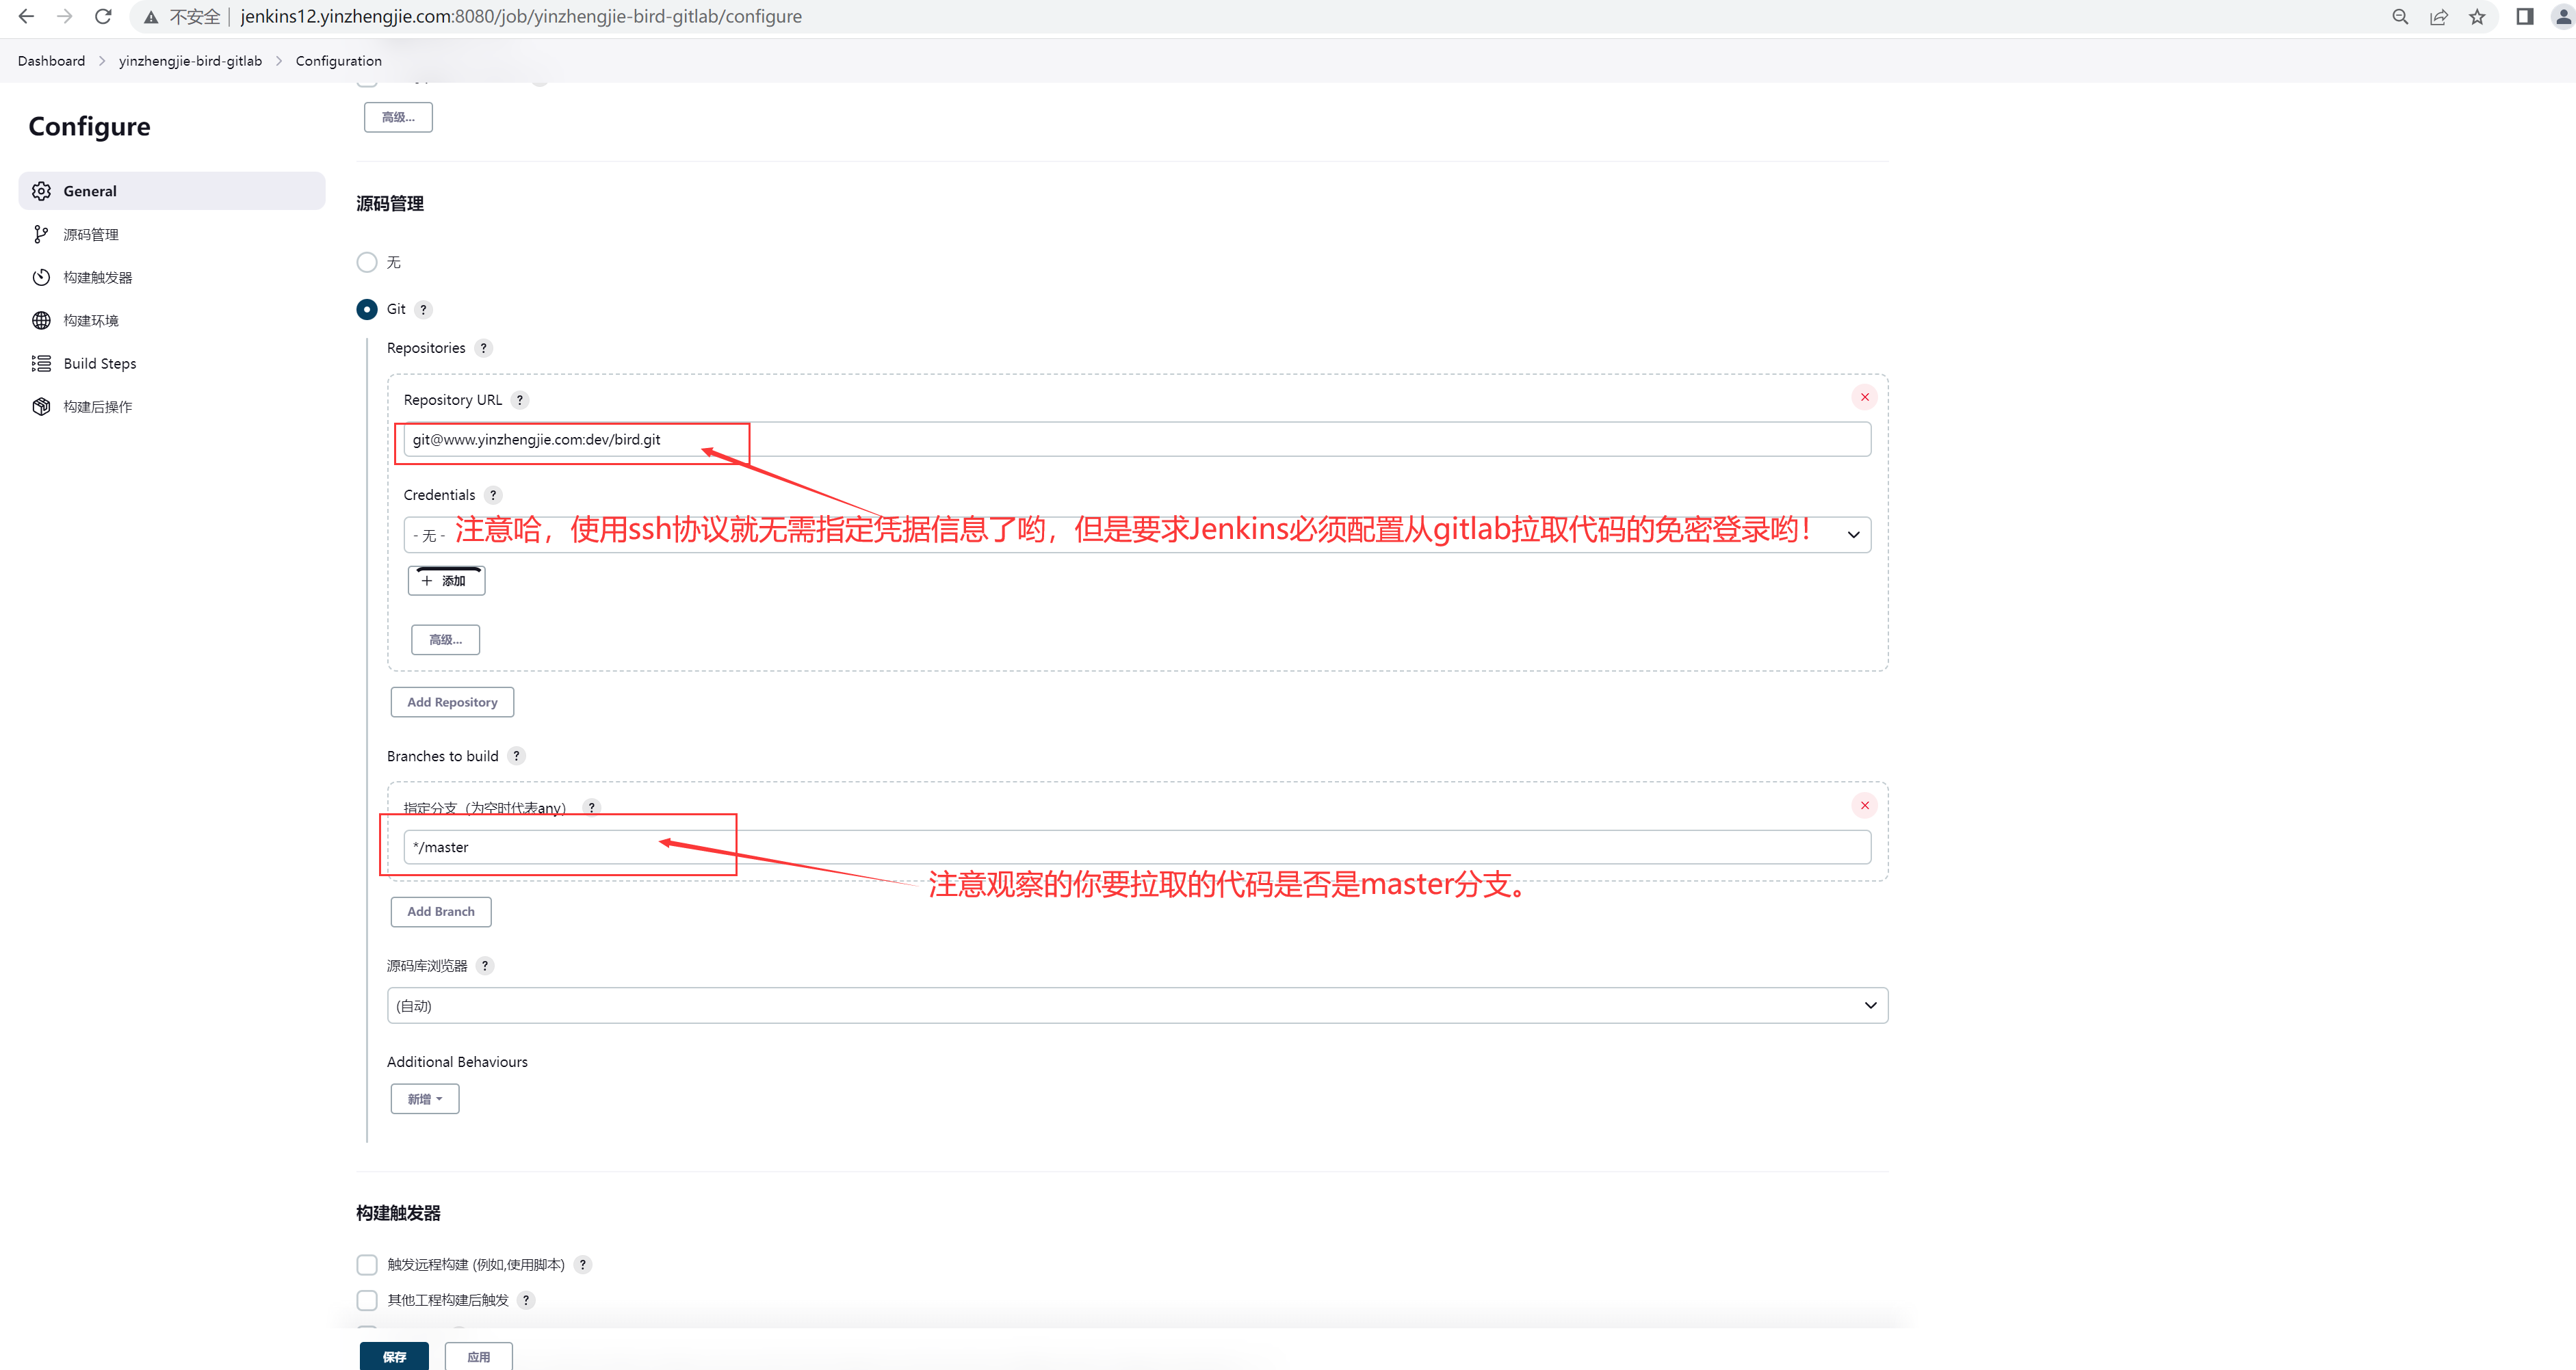Open the 新增 Additional Behaviours dropdown
2576x1370 pixels.
point(424,1099)
